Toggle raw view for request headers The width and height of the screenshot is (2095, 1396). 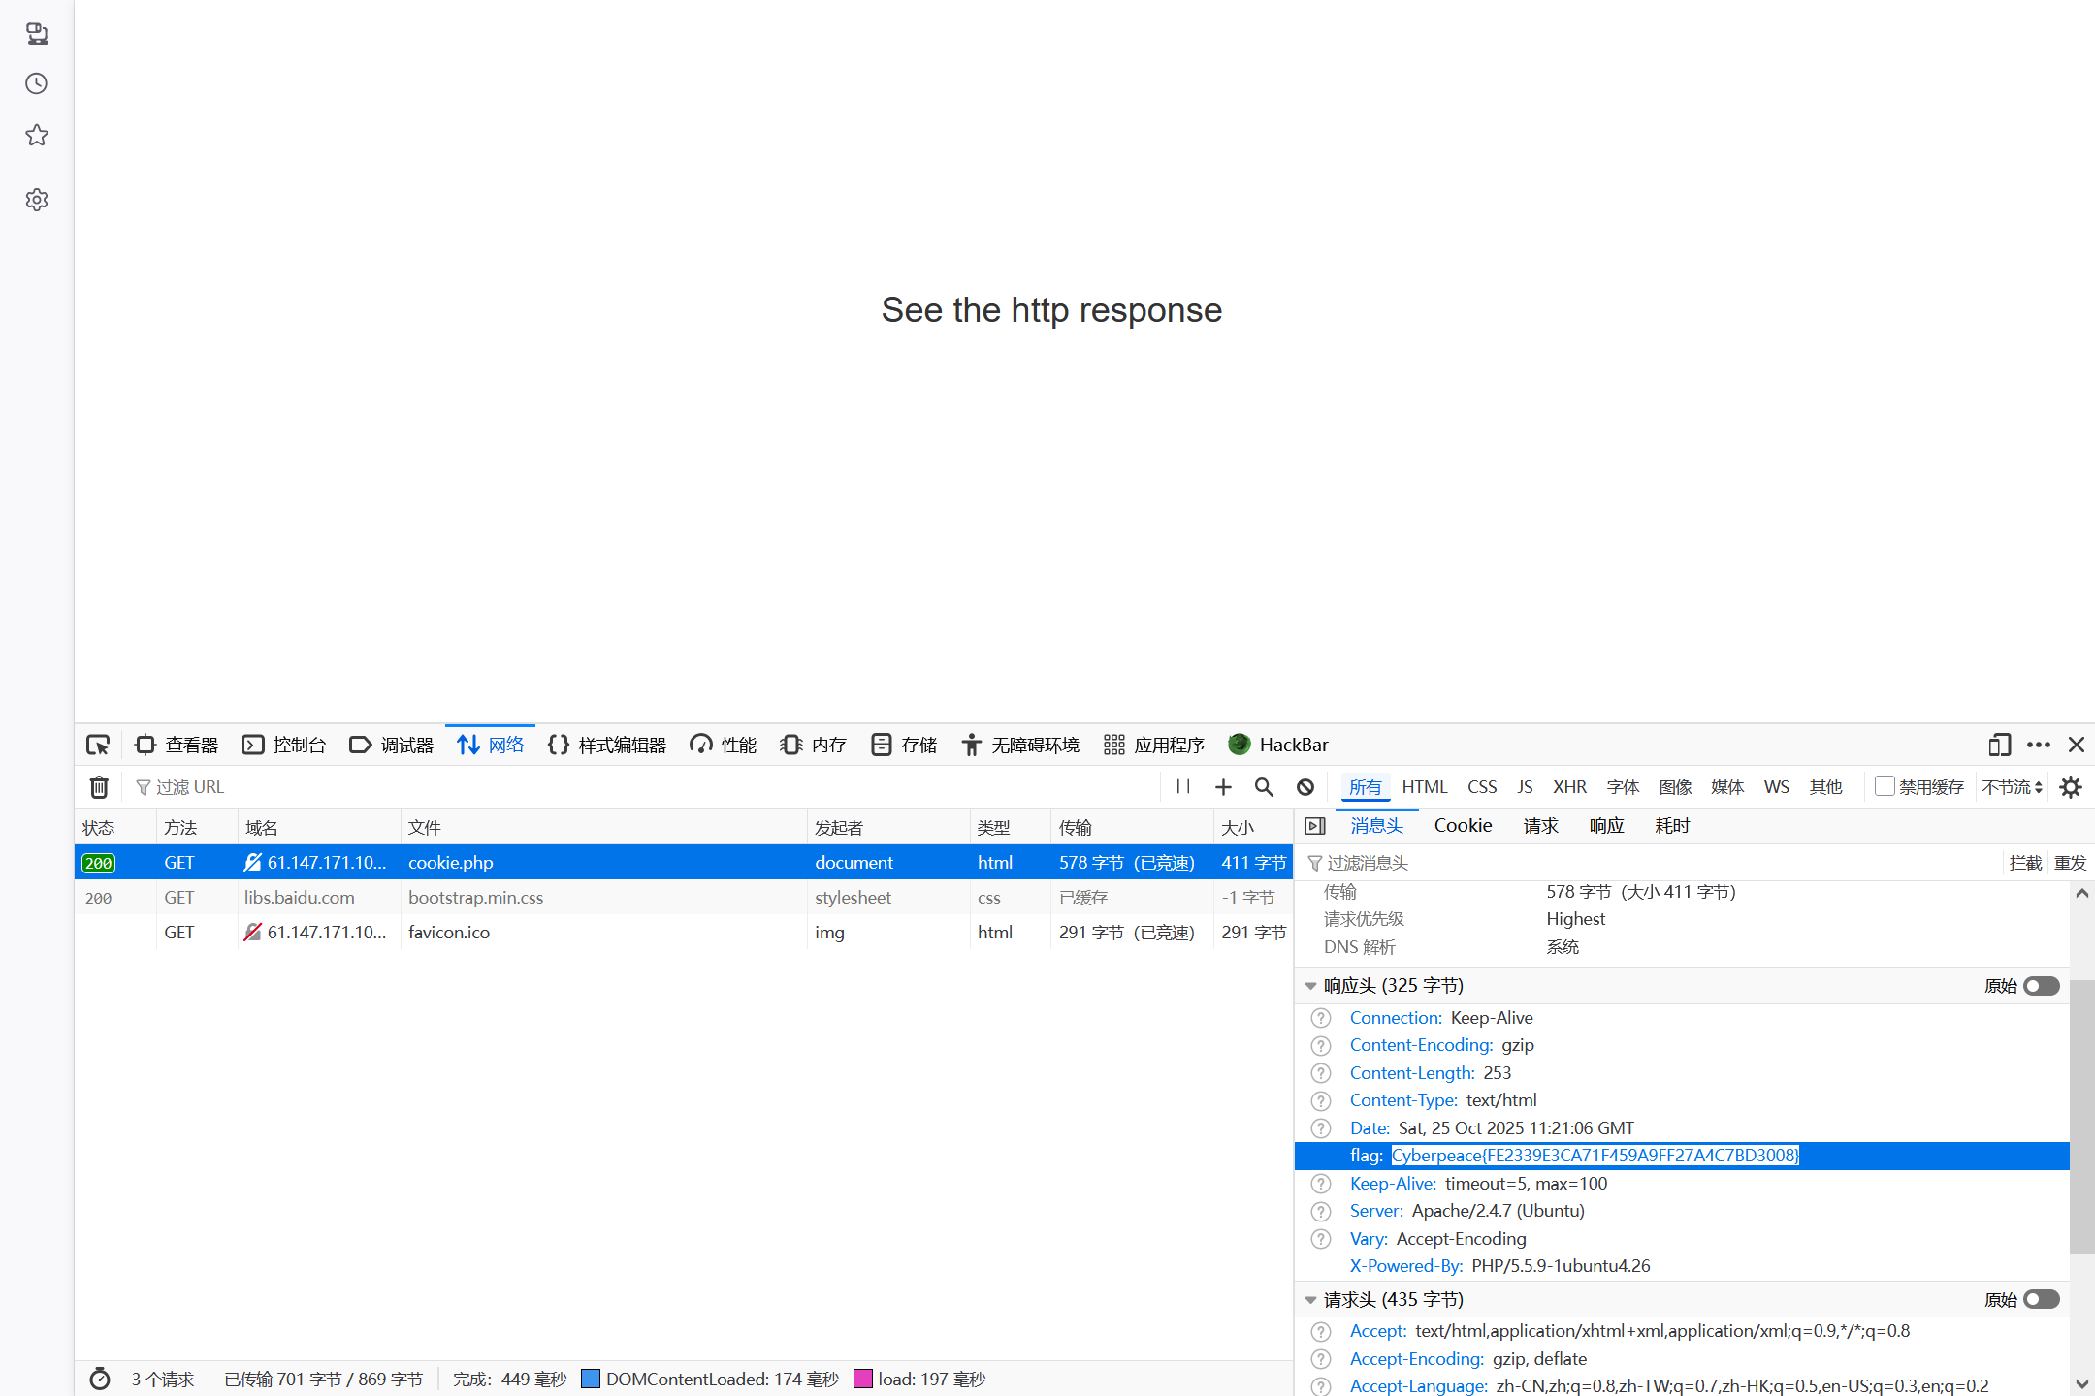2041,1299
